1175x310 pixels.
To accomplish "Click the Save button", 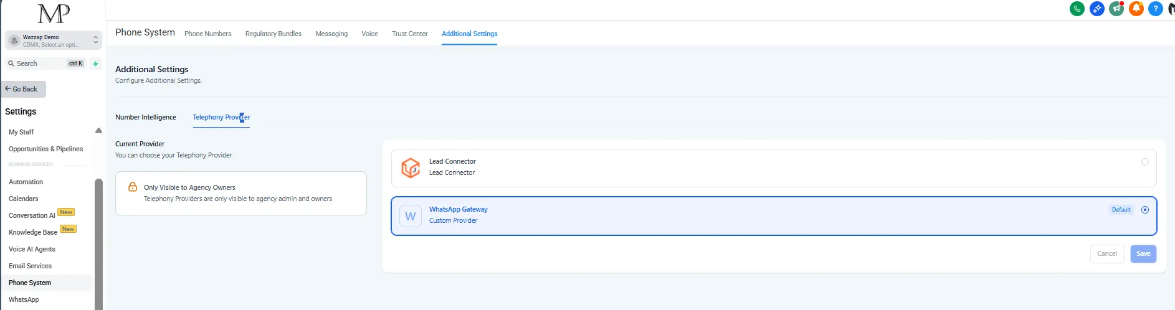I will (1143, 253).
